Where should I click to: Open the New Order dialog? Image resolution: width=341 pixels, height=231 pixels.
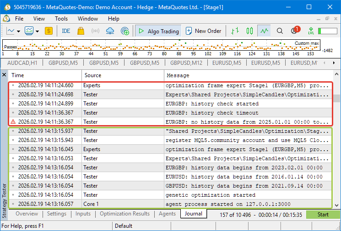point(203,31)
